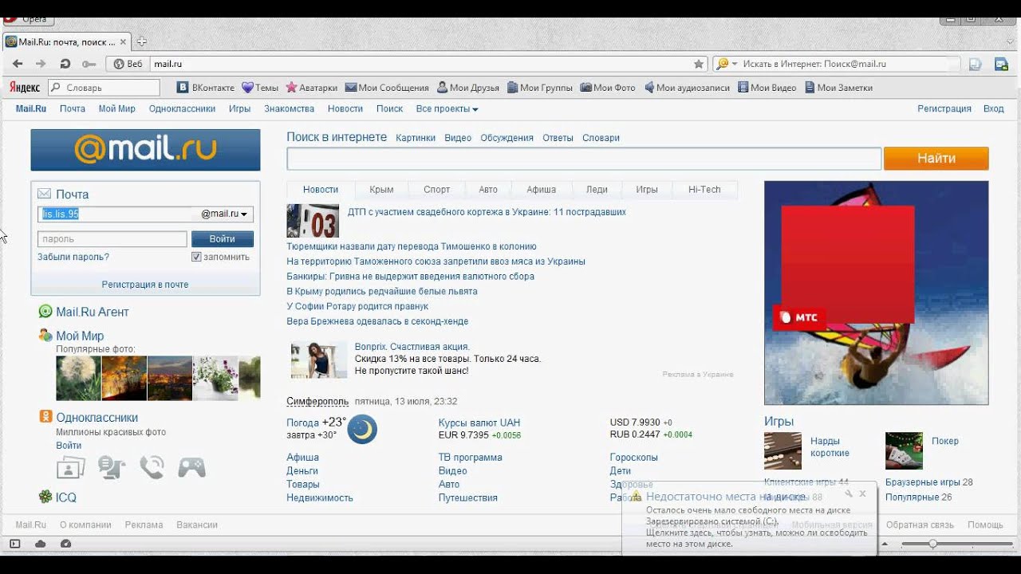Open the Opera panel toggle in status bar
Image resolution: width=1021 pixels, height=574 pixels.
pyautogui.click(x=14, y=544)
